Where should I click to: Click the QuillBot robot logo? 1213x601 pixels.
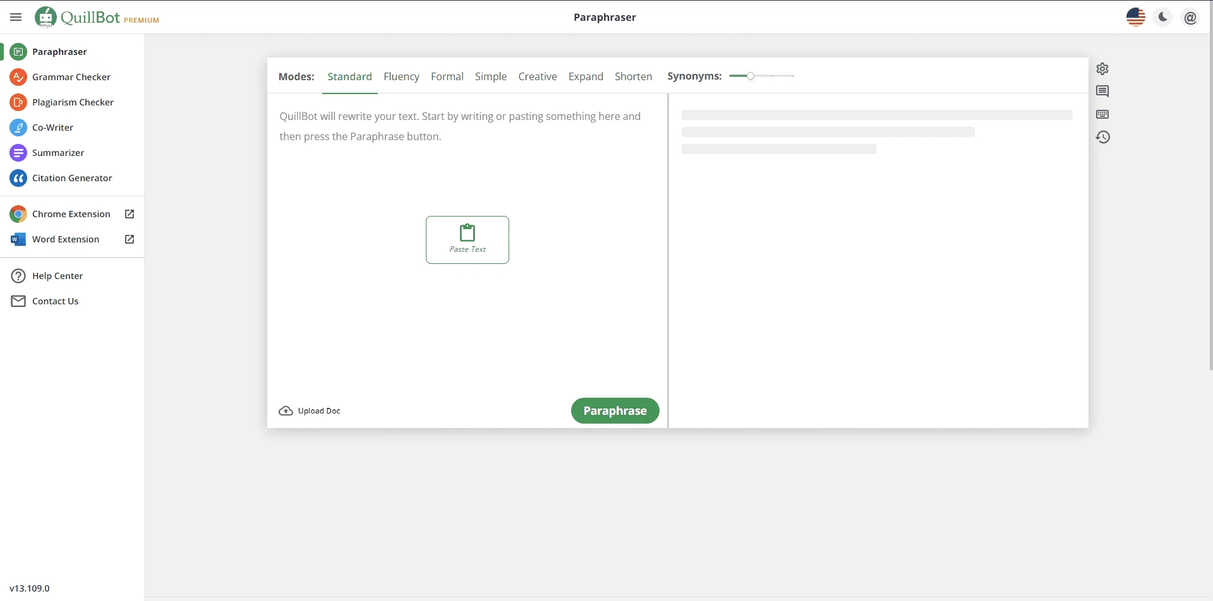point(45,17)
